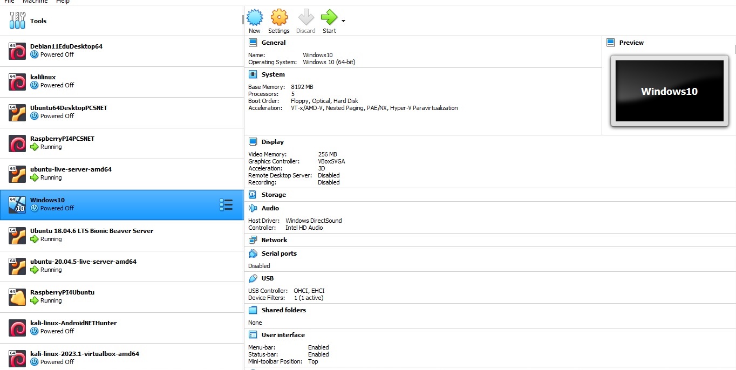736x370 pixels.
Task: Click the ubuntu-20.04.5-live-server-amd64 VM icon
Action: click(17, 266)
